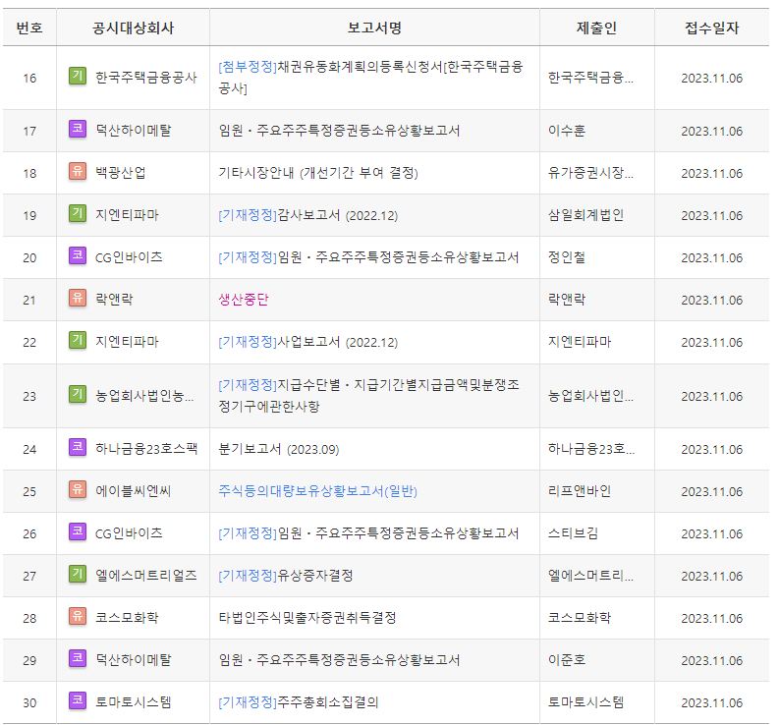Open 채권유동화계획의등록신청서 report
Viewport: 779px width, 725px height.
pos(370,78)
